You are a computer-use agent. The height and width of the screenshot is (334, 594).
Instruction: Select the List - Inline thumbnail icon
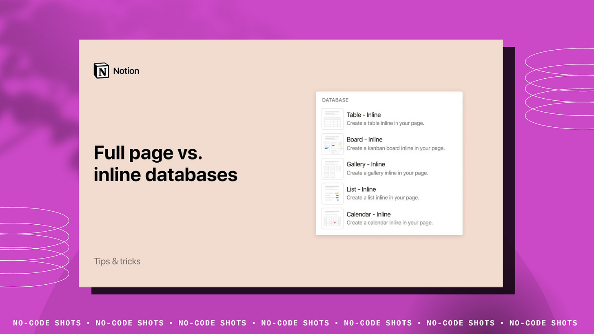point(332,193)
